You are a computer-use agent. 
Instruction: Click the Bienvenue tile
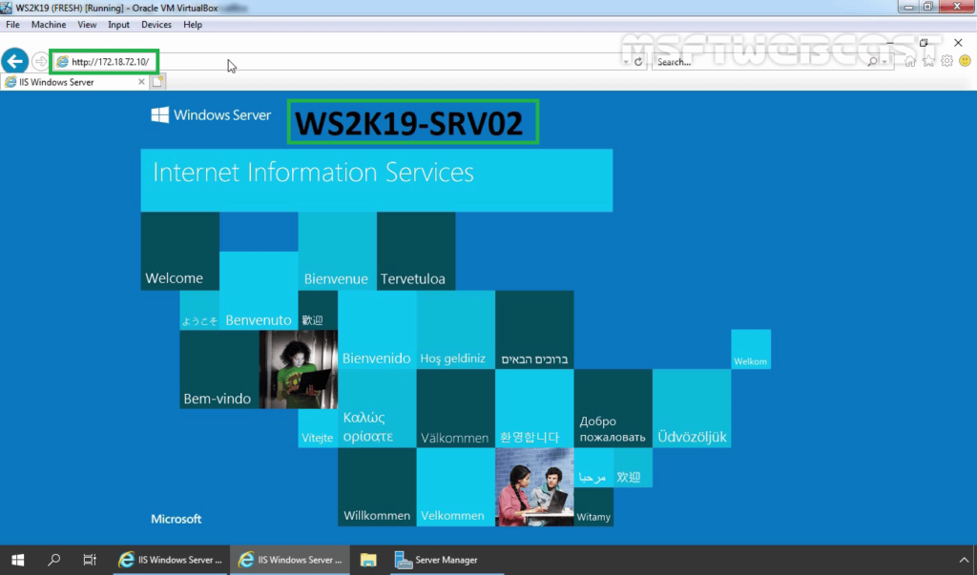click(x=337, y=251)
